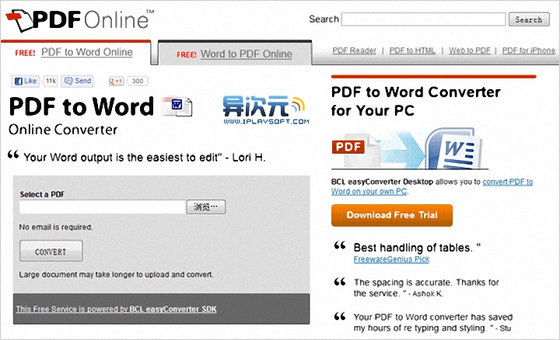
Task: Click the Download Free Trial button
Action: (392, 215)
